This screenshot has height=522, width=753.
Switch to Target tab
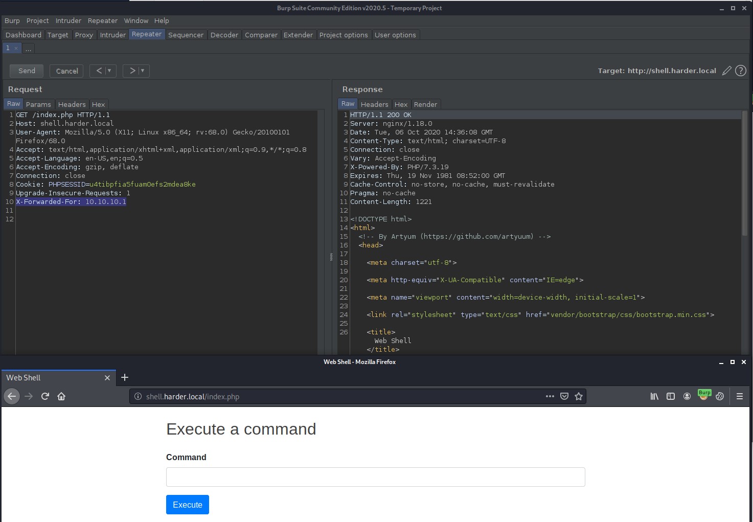click(x=58, y=35)
